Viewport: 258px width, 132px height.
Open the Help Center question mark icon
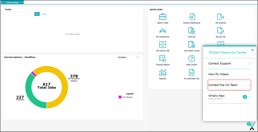pyautogui.click(x=191, y=59)
